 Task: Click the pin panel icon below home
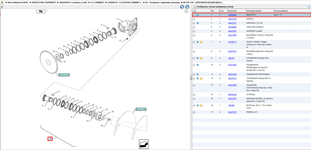tap(2, 7)
